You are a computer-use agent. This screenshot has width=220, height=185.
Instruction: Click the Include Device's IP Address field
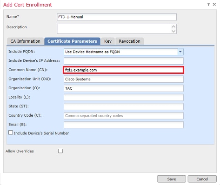(124, 61)
